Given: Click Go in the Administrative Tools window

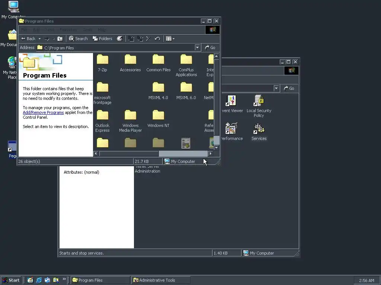Looking at the screenshot, I should tap(289, 88).
